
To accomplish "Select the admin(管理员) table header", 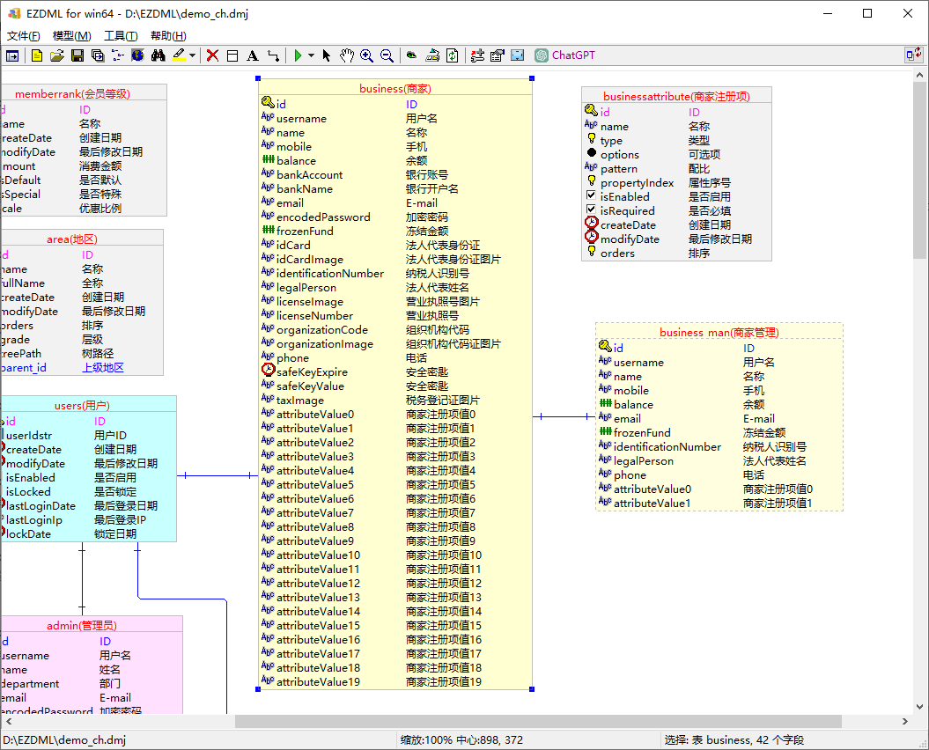I will (x=82, y=626).
